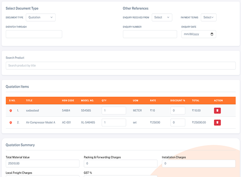This screenshot has height=177, width=241.
Task: Click the Enquiry Number input
Action: 150,34
